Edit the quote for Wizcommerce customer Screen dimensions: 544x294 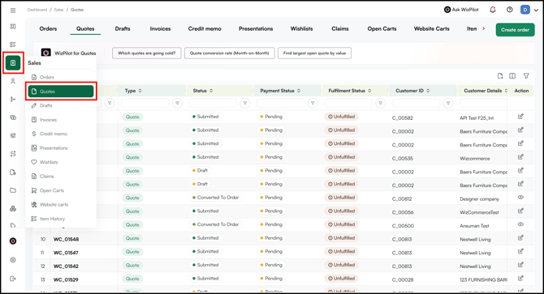coord(520,157)
